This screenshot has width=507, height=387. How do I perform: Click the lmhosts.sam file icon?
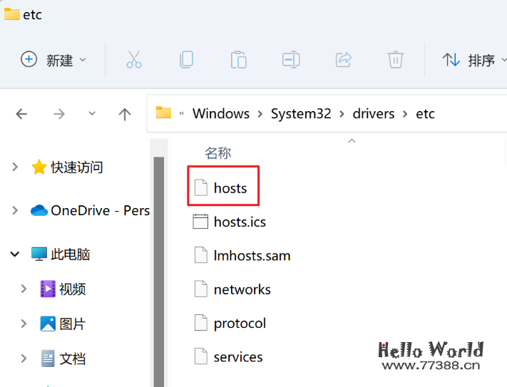201,255
